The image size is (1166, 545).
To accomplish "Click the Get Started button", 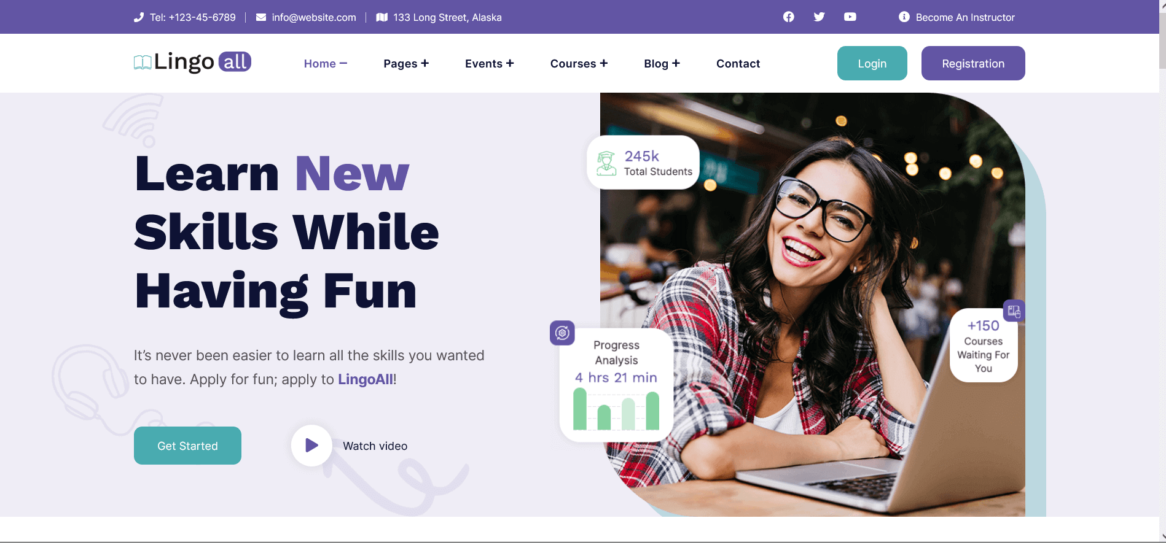I will click(187, 446).
